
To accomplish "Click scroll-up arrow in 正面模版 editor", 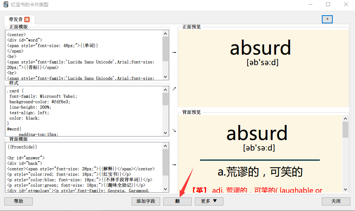I will pyautogui.click(x=166, y=34).
